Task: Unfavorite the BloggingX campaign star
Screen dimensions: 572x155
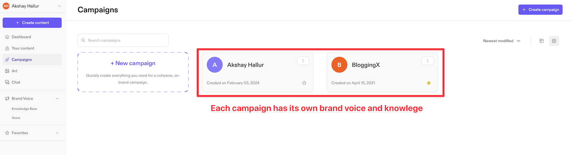Action: [429, 83]
